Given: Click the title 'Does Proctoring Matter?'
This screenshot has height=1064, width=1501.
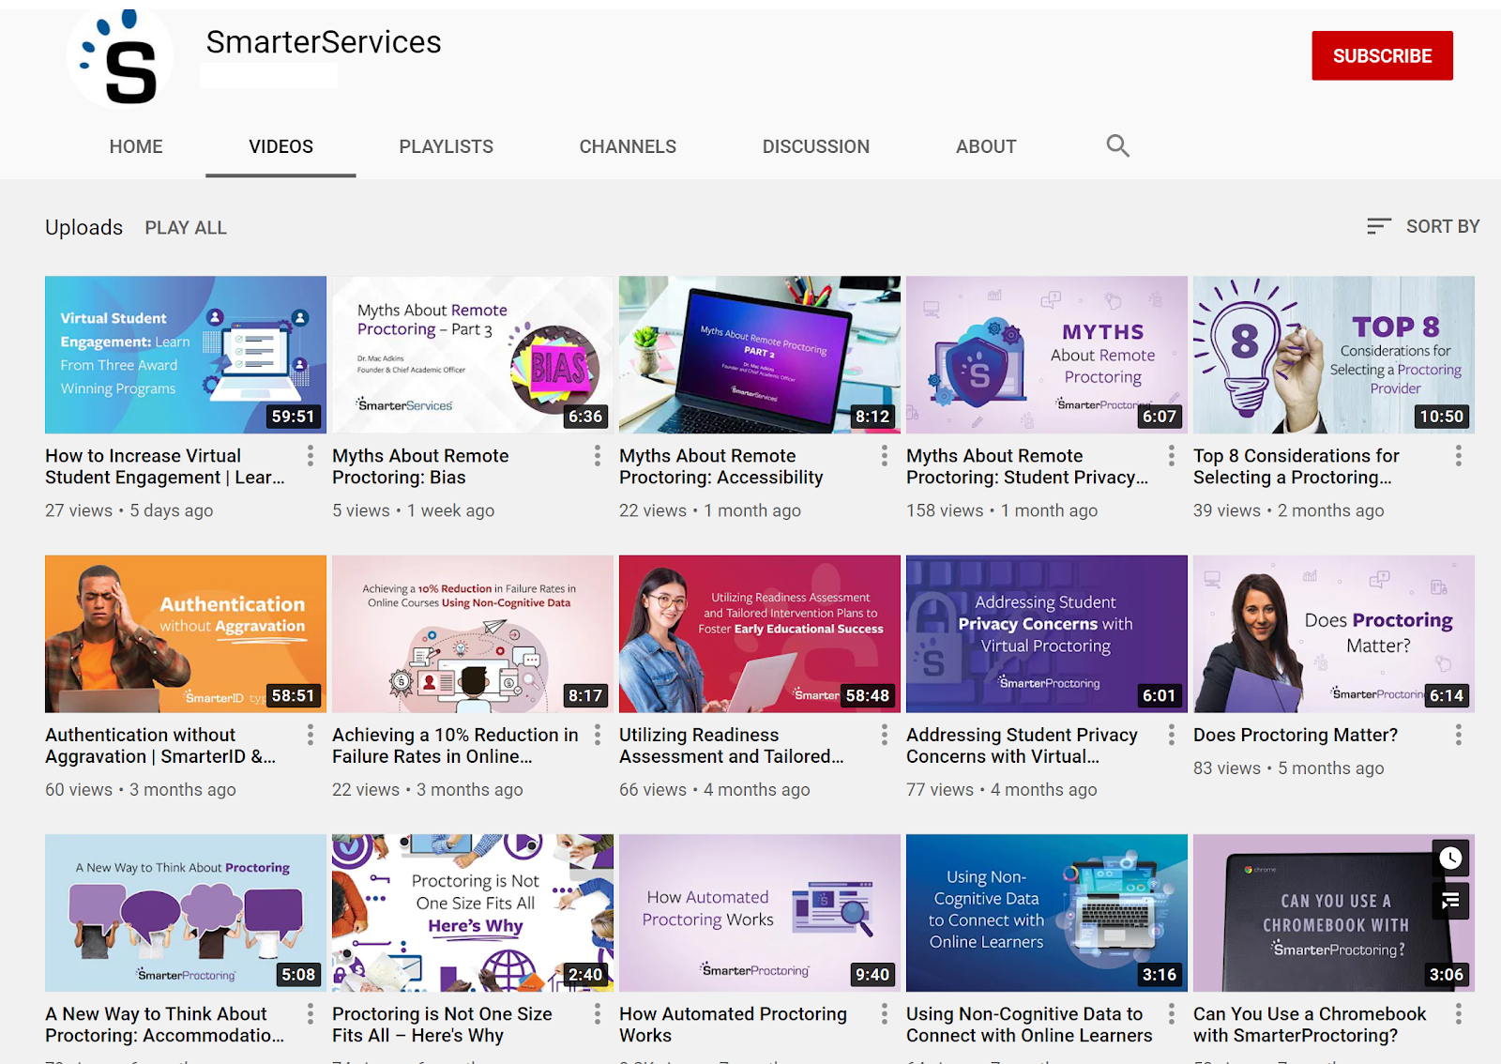Looking at the screenshot, I should pyautogui.click(x=1296, y=736).
